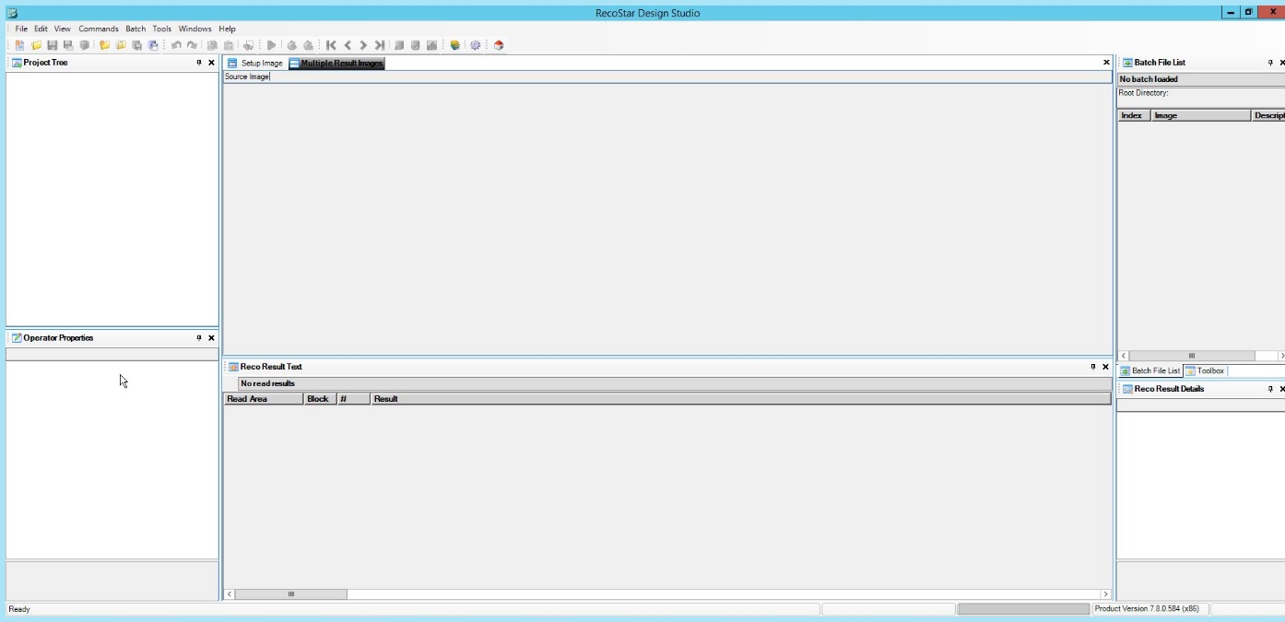Open the View menu
Image resolution: width=1285 pixels, height=622 pixels.
coord(62,29)
